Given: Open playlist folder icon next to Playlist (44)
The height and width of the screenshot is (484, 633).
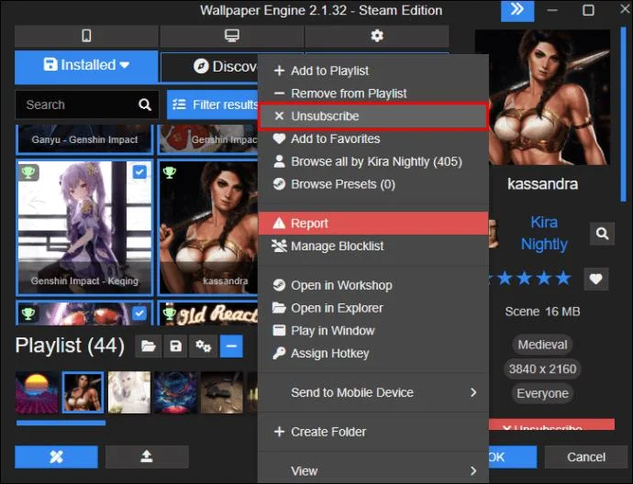Looking at the screenshot, I should 148,346.
